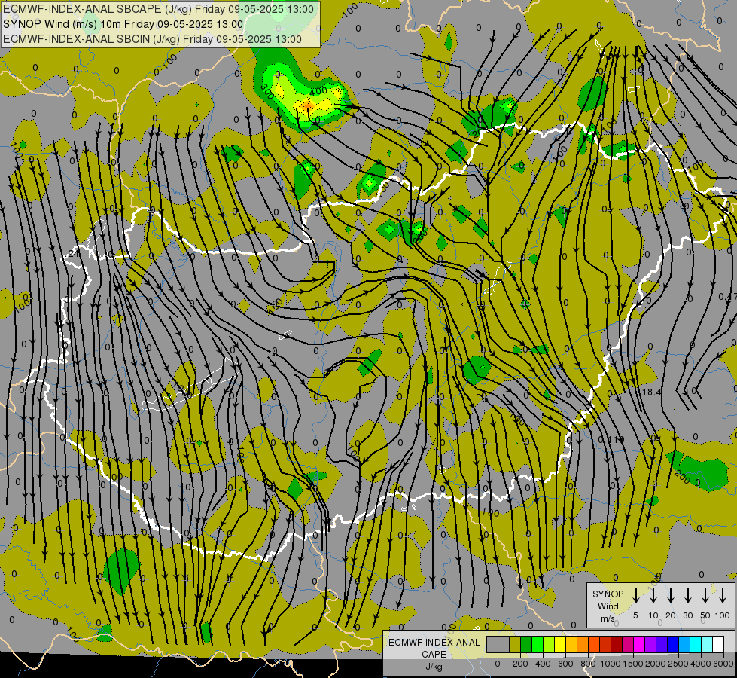Pick the bright green CAPE legend swatch

(538, 645)
